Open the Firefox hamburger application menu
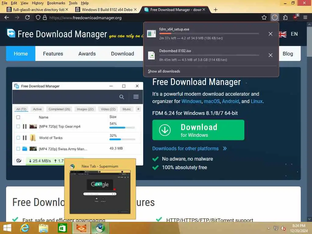This screenshot has width=312, height=234. 305,17
